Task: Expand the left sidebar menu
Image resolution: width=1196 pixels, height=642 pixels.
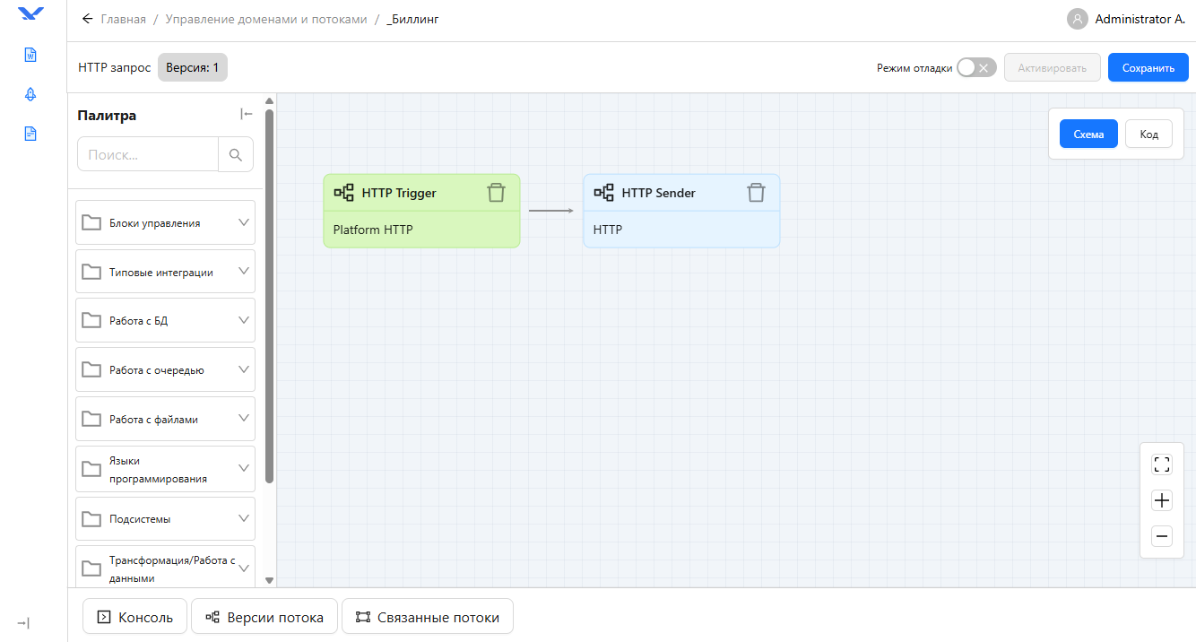Action: (x=23, y=623)
